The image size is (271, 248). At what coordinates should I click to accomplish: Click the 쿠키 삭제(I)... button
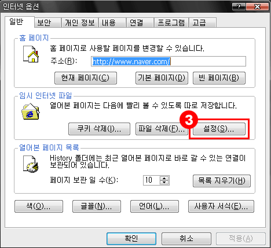[99, 129]
